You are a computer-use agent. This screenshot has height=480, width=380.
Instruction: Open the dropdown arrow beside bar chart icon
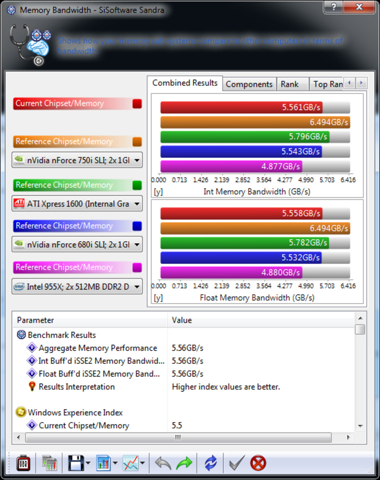tap(115, 463)
